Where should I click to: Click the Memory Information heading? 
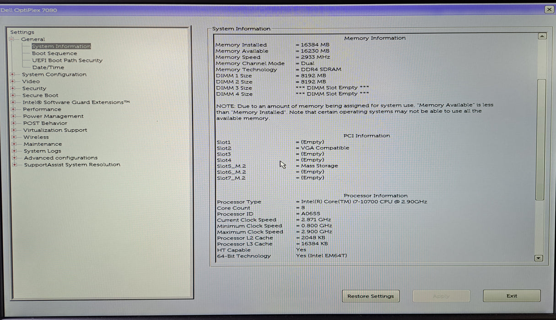tap(375, 38)
